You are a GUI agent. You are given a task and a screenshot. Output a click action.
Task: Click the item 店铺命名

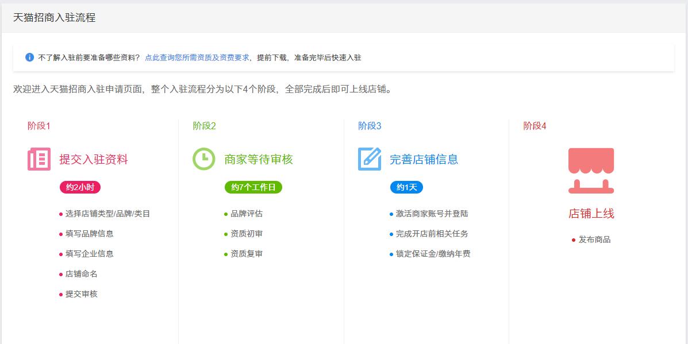[81, 275]
